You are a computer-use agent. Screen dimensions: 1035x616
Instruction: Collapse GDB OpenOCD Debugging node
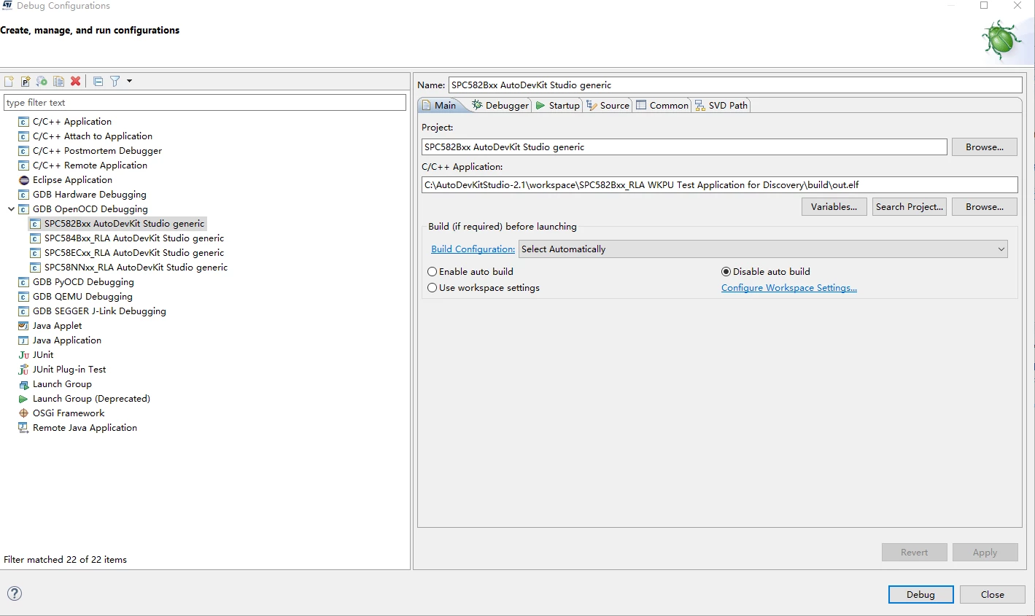pyautogui.click(x=11, y=209)
